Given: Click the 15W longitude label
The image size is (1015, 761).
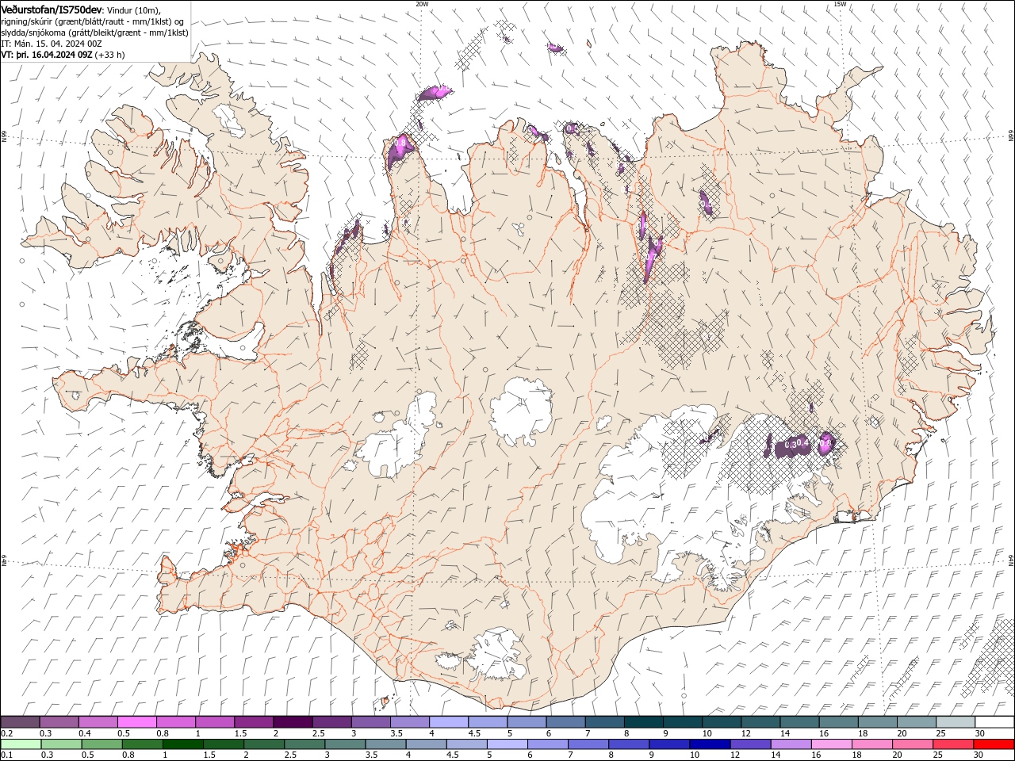Looking at the screenshot, I should pos(840,4).
